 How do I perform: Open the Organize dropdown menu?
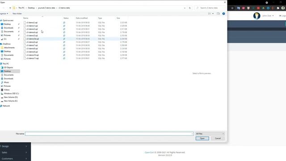(x=4, y=14)
